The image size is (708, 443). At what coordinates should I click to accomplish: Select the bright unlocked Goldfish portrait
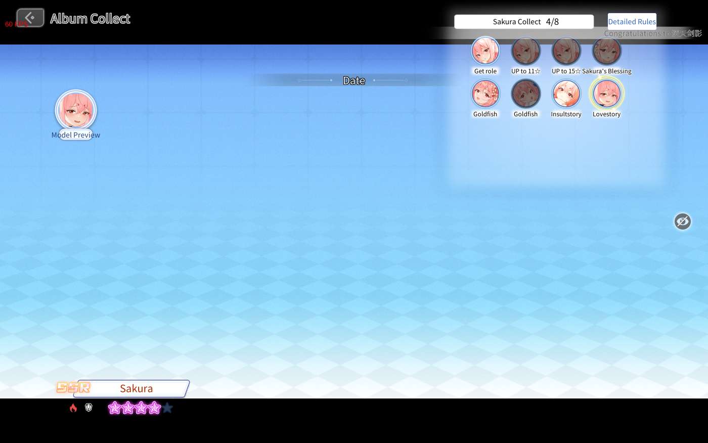point(485,94)
